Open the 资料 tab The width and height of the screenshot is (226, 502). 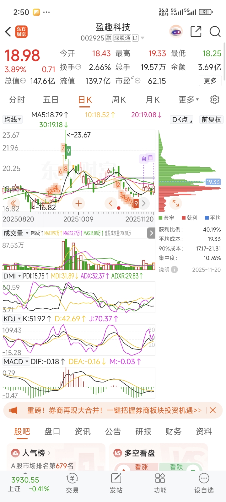(x=204, y=431)
